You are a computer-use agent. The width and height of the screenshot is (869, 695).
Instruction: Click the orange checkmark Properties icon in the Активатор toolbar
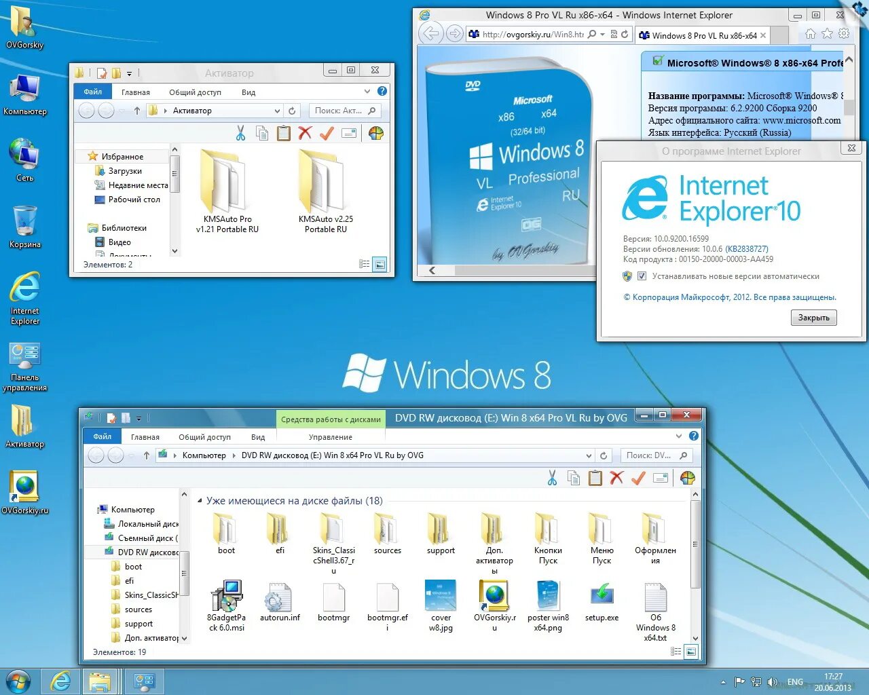pos(327,133)
